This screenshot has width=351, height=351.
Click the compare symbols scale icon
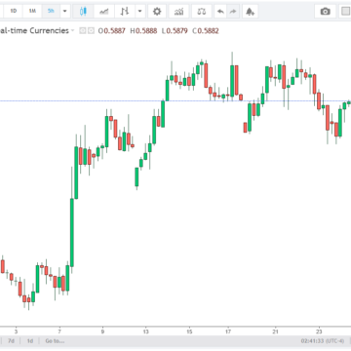click(x=202, y=12)
